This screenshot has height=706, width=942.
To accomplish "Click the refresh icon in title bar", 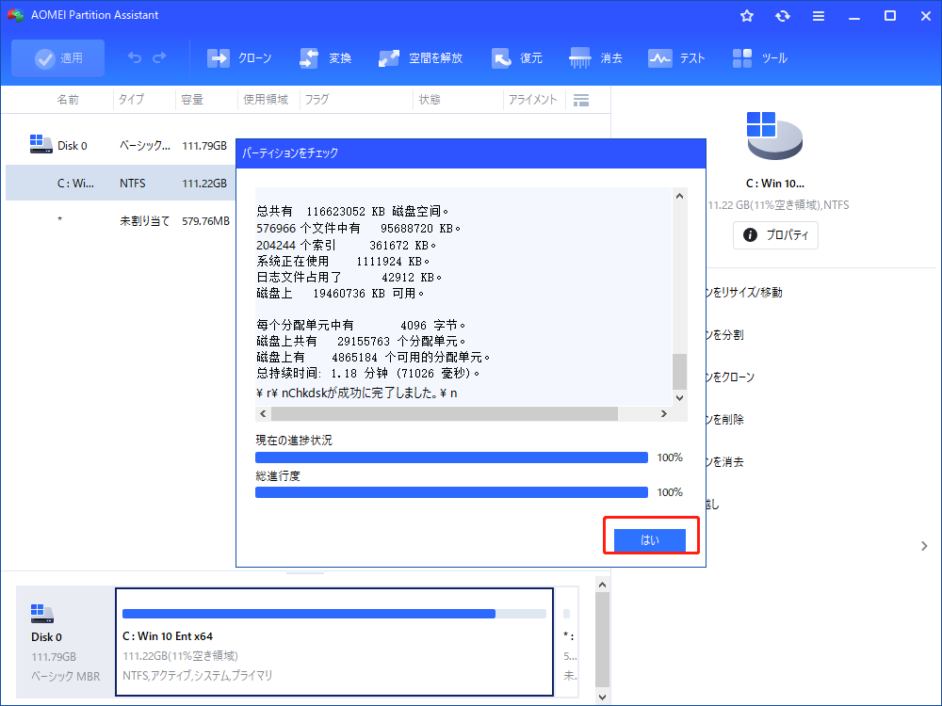I will tap(782, 16).
